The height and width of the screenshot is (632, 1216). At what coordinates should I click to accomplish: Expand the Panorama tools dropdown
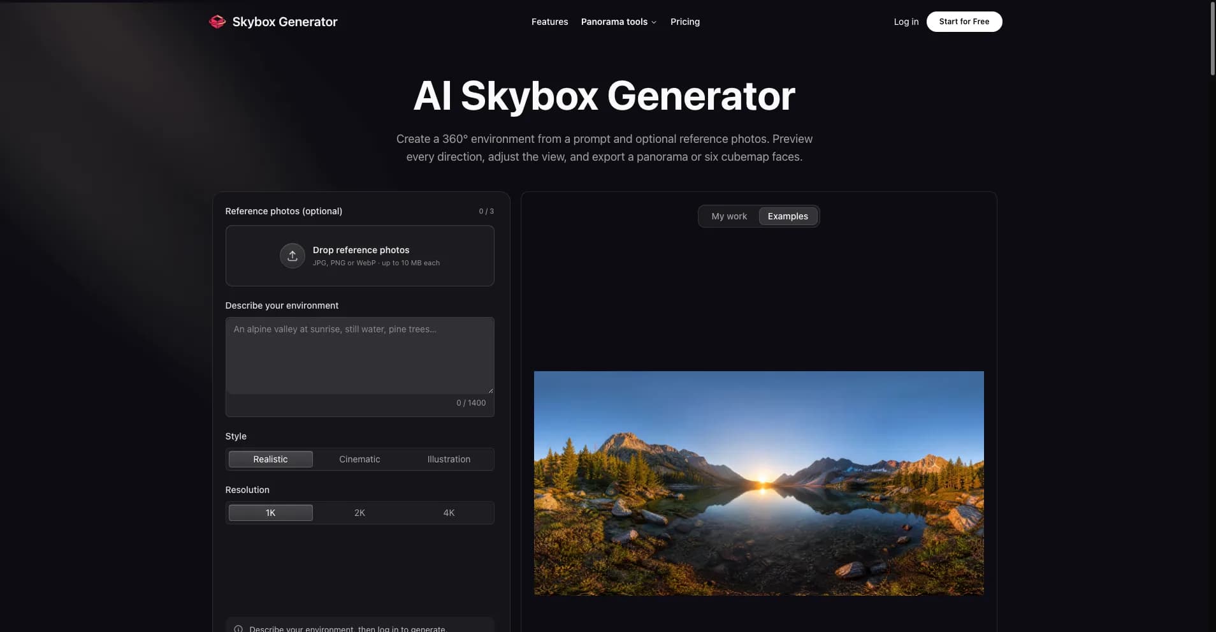pyautogui.click(x=618, y=22)
